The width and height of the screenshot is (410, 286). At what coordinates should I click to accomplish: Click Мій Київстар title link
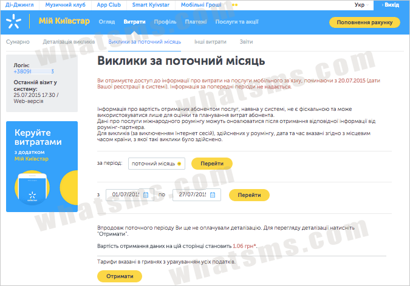coord(64,21)
